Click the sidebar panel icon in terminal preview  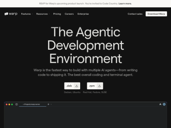click(x=17, y=104)
